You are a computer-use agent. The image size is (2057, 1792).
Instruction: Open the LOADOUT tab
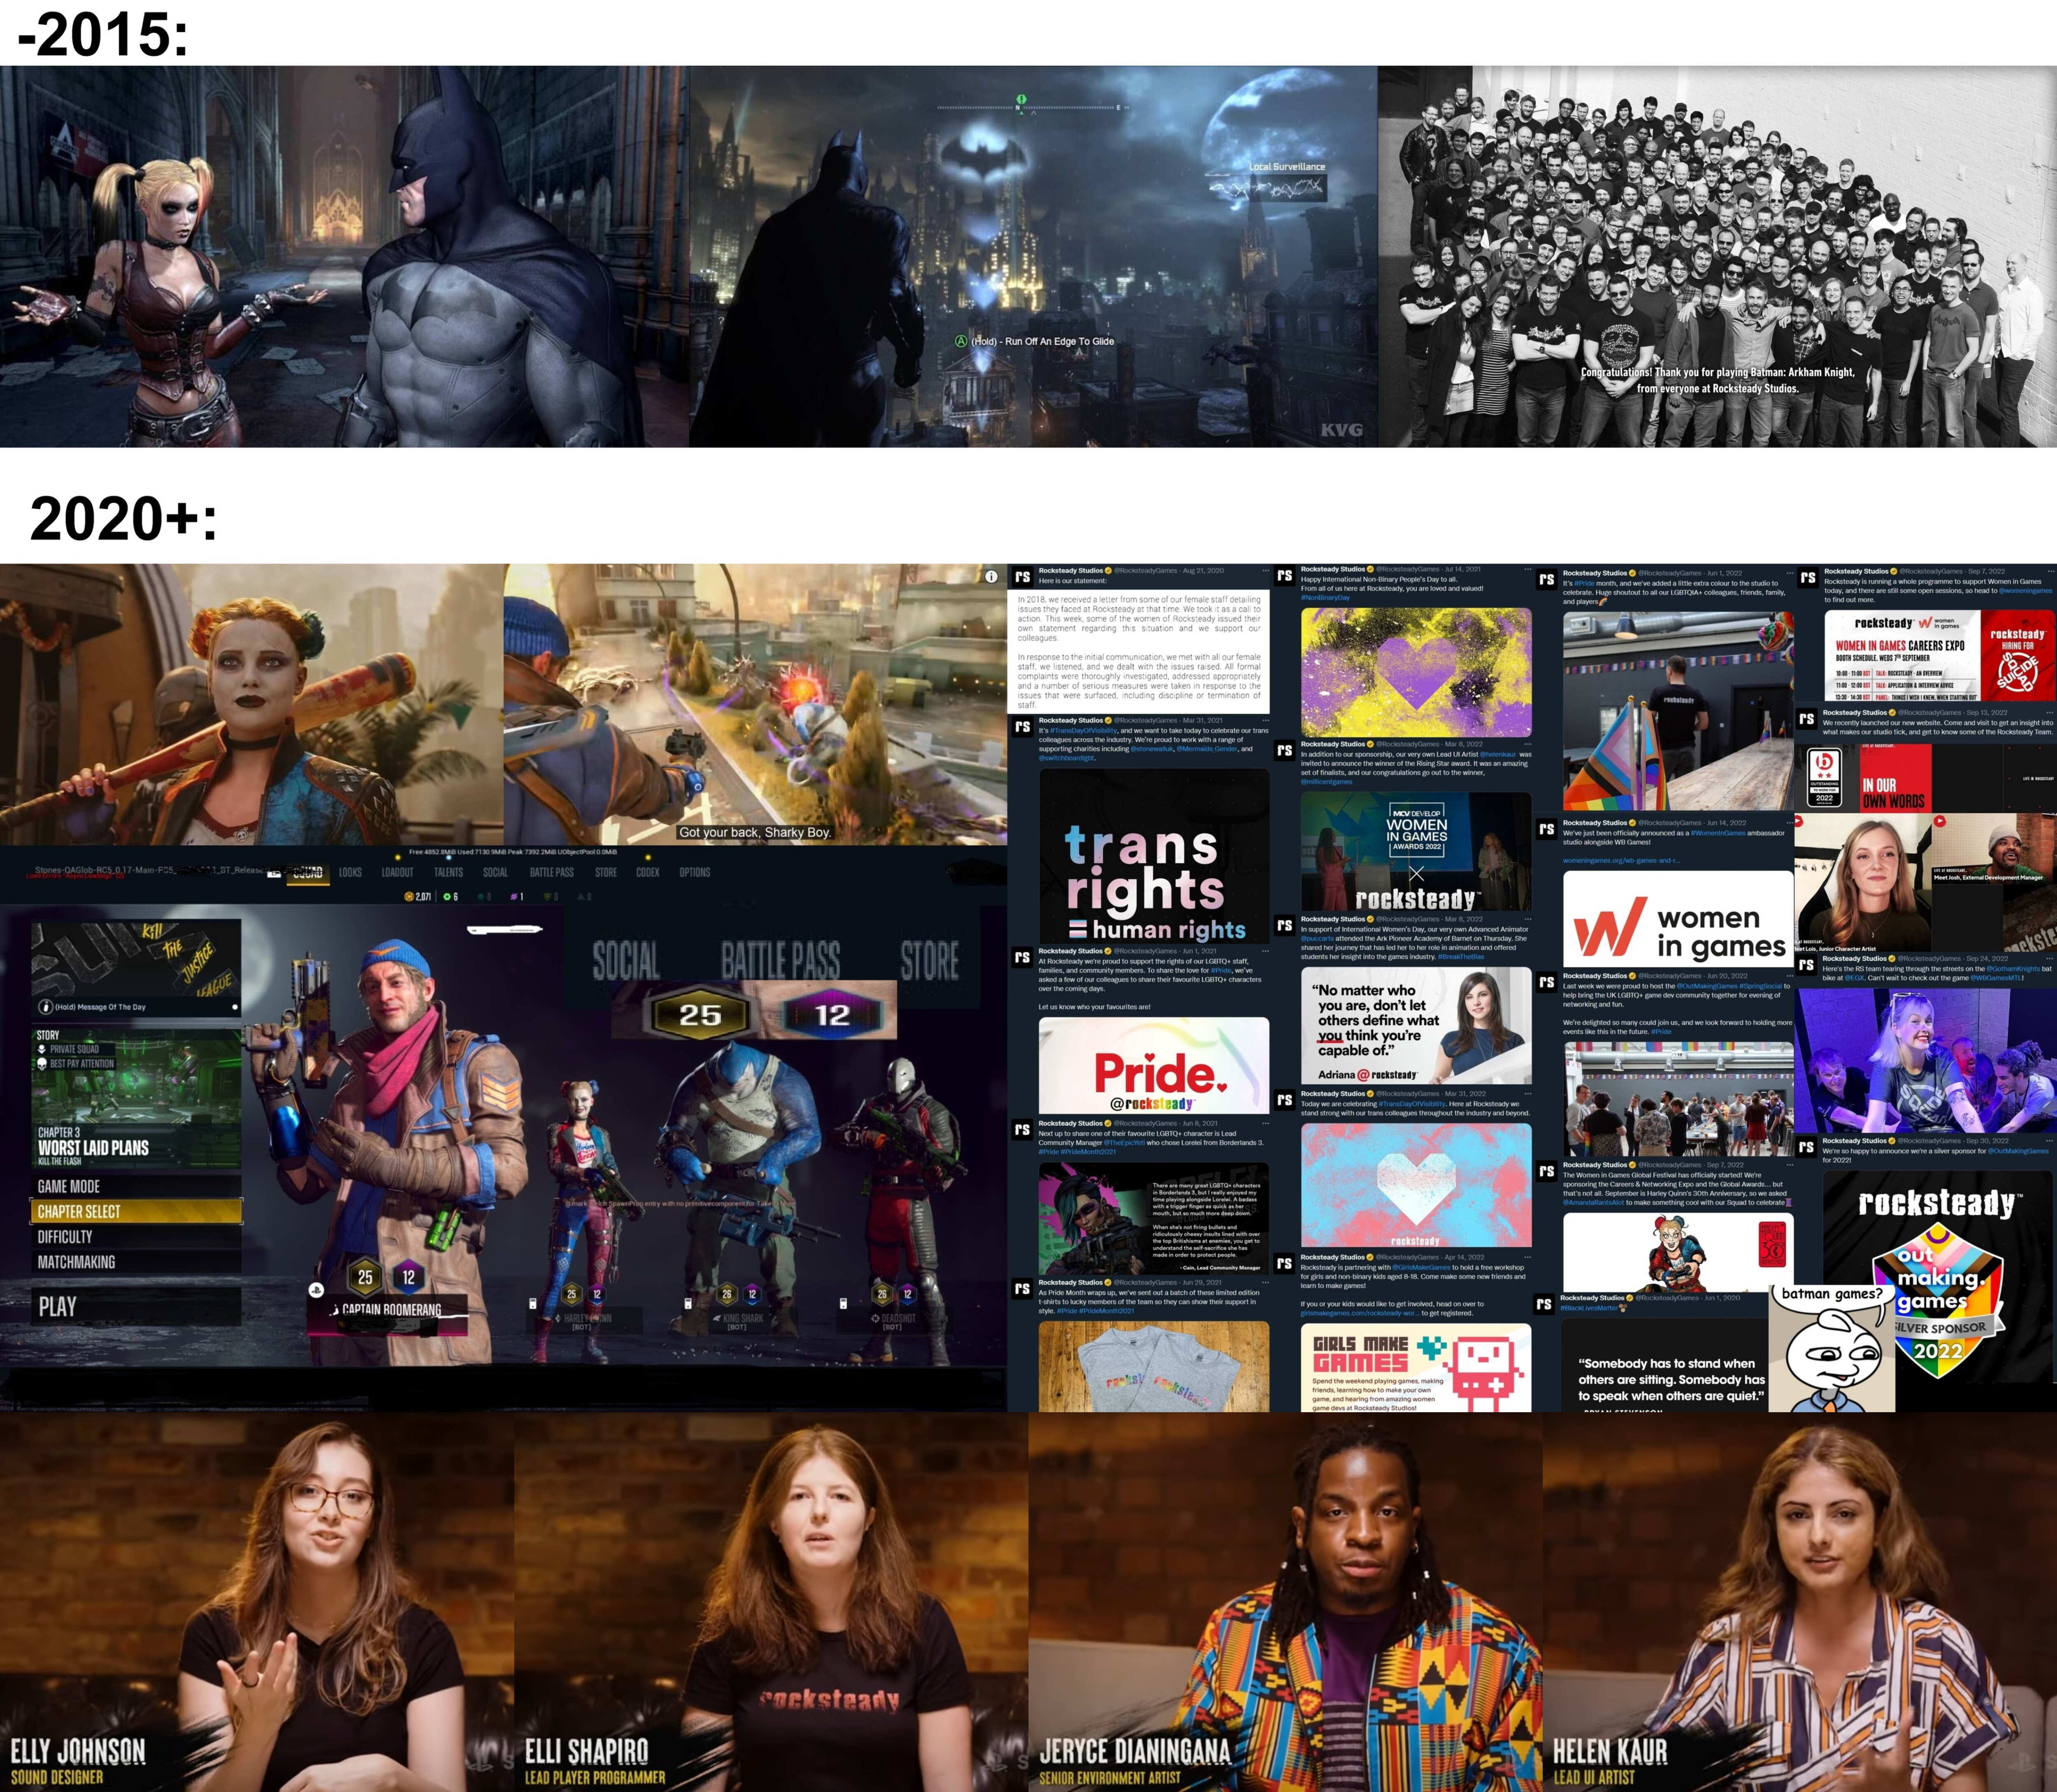coord(397,873)
